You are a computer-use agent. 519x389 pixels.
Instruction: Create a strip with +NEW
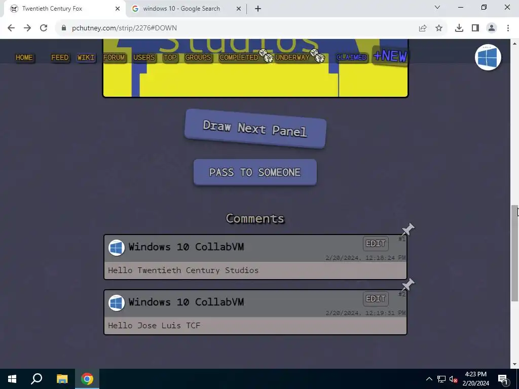390,56
